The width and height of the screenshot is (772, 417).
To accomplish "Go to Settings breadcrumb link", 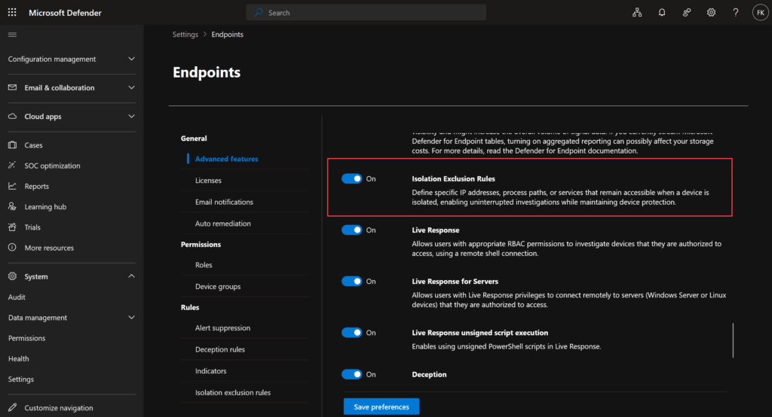I will (185, 35).
